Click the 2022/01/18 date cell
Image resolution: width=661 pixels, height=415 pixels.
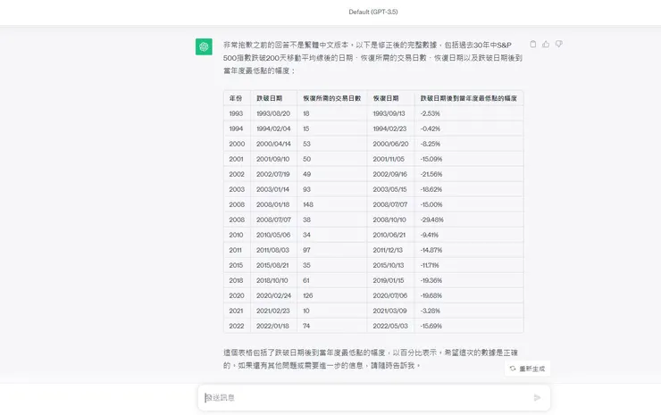click(274, 326)
